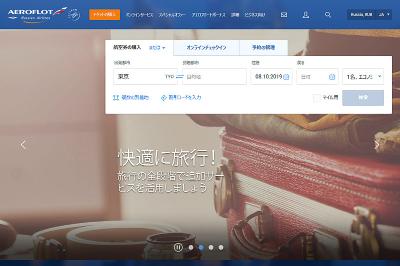Image resolution: width=400 pixels, height=266 pixels.
Task: Open the アエロフロートボーナス menu
Action: point(208,15)
